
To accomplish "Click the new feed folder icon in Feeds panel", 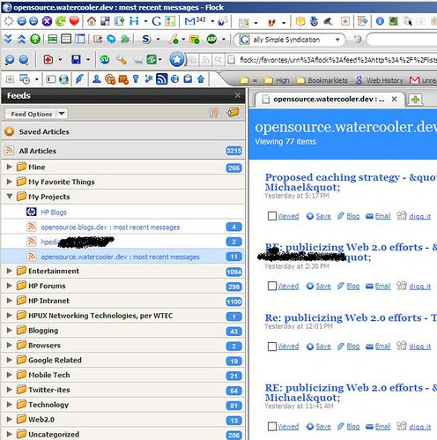I will coord(233,113).
